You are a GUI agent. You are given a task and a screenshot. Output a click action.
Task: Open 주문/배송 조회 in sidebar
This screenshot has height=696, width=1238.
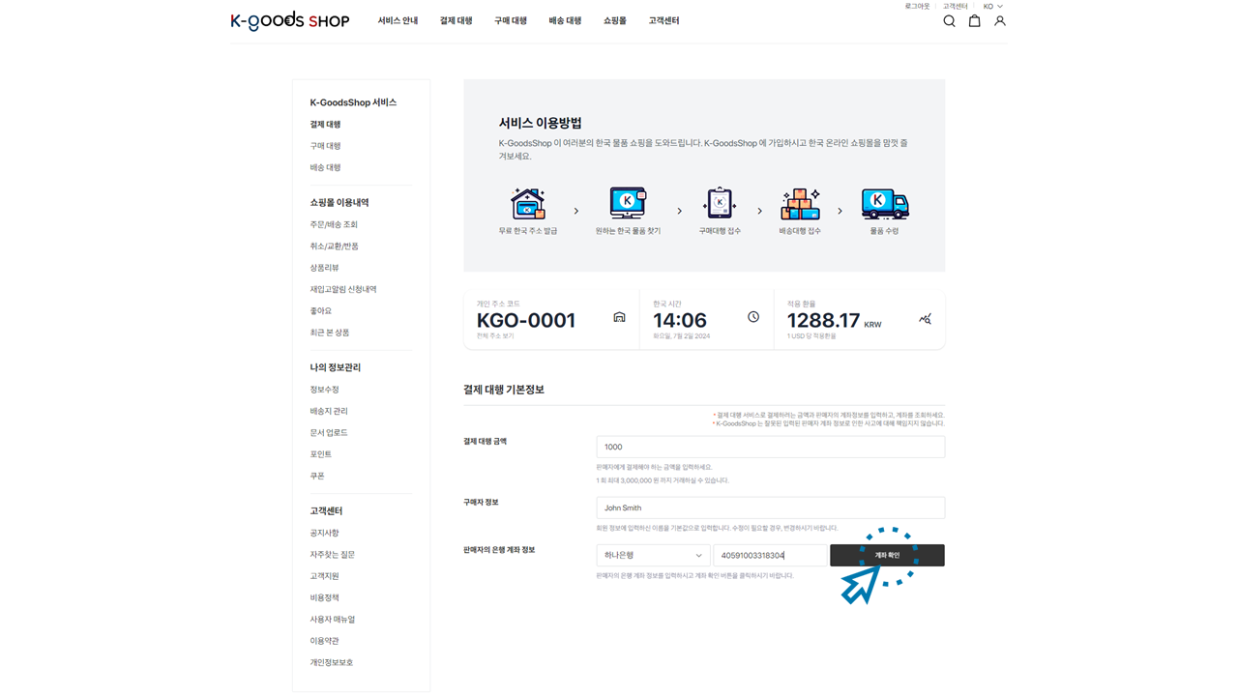point(334,224)
